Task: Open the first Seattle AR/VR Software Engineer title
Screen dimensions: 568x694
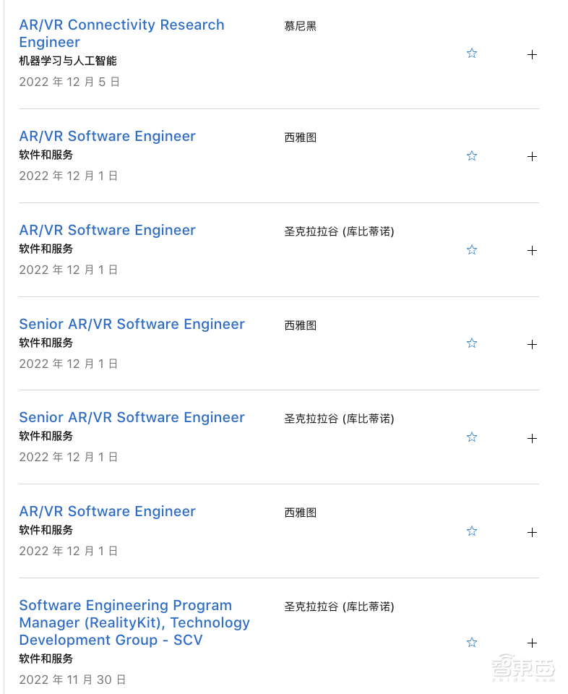Action: 107,136
